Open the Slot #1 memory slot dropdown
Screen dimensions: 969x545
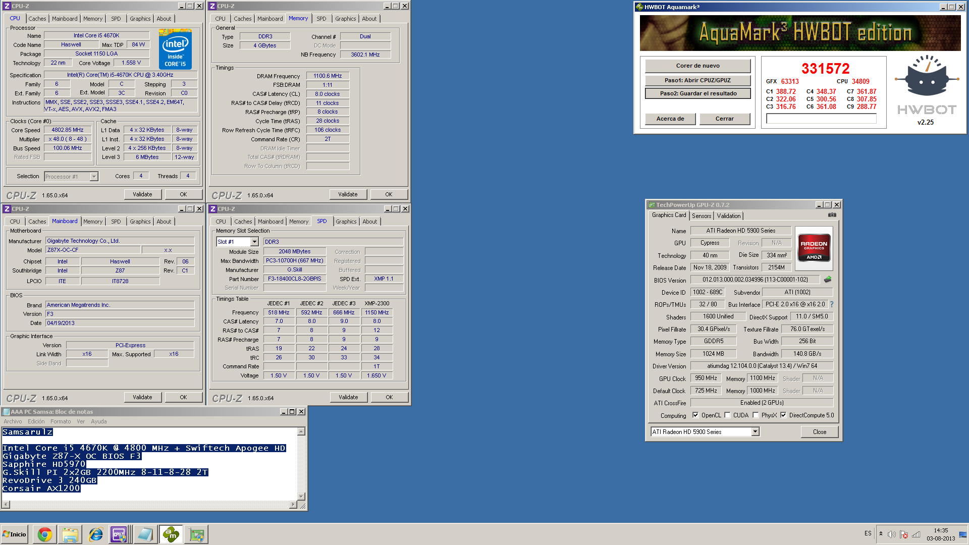click(x=254, y=242)
